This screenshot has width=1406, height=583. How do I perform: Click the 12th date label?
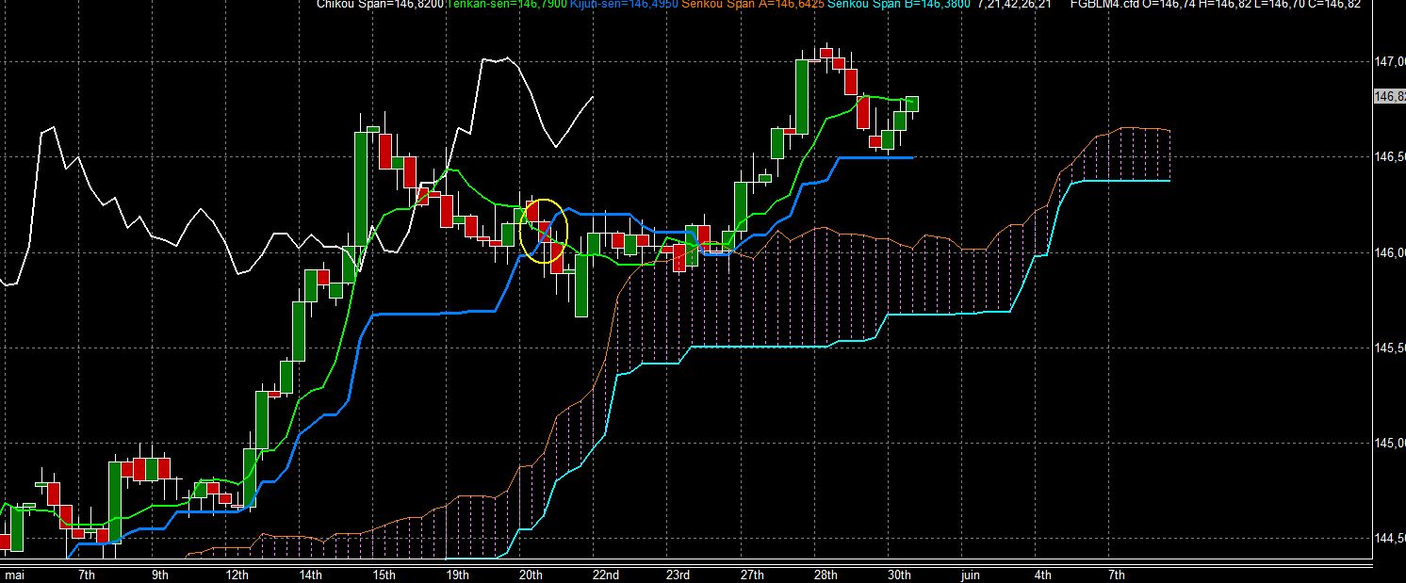(x=237, y=575)
